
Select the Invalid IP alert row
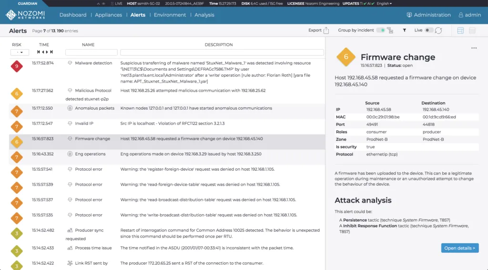click(167, 126)
